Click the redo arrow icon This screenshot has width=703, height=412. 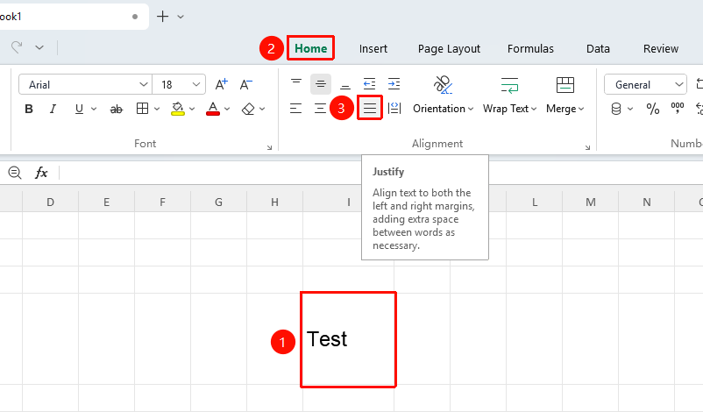[17, 47]
